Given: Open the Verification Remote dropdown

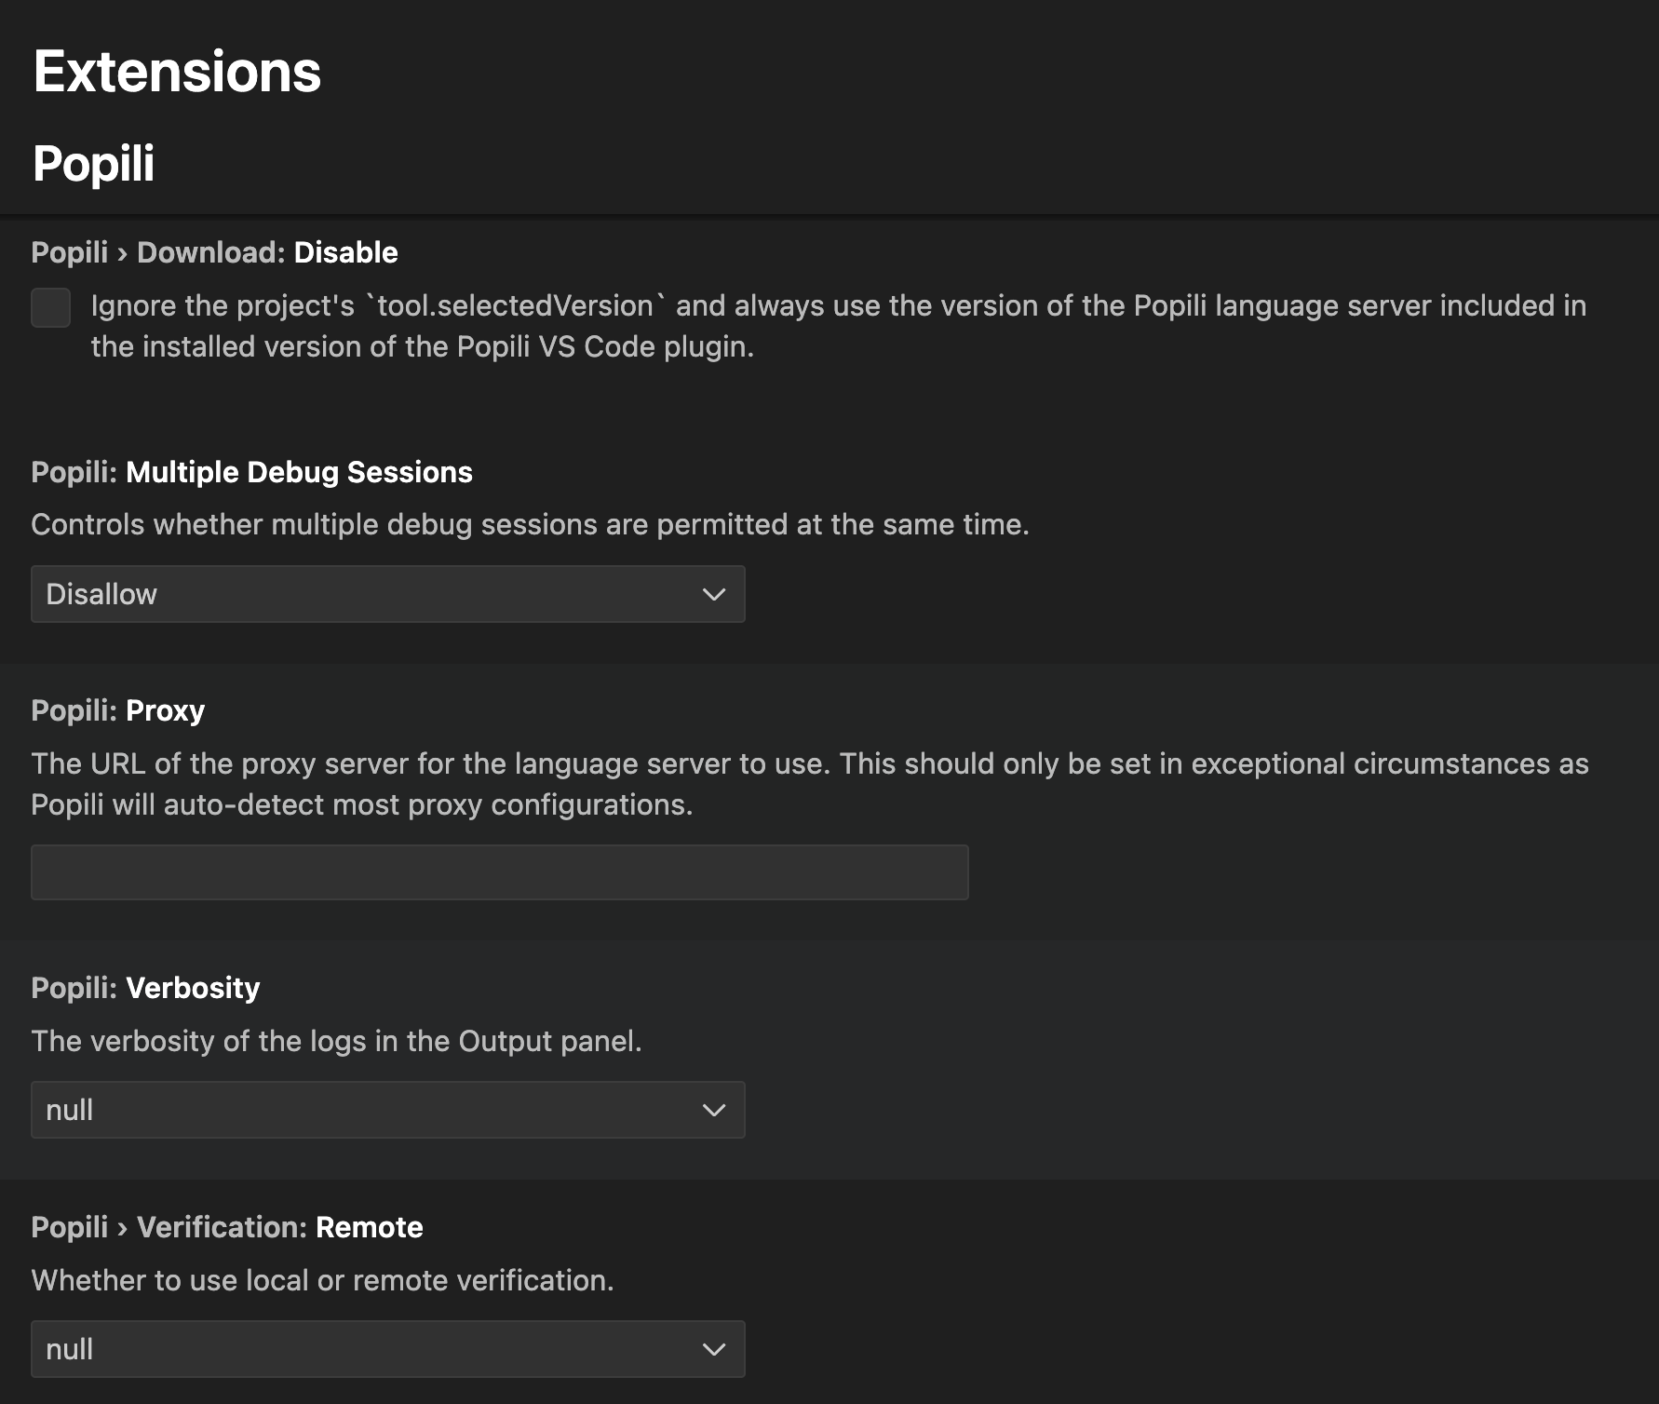Looking at the screenshot, I should (388, 1349).
